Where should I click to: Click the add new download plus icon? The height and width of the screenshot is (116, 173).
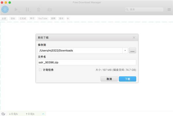pos(5,9)
